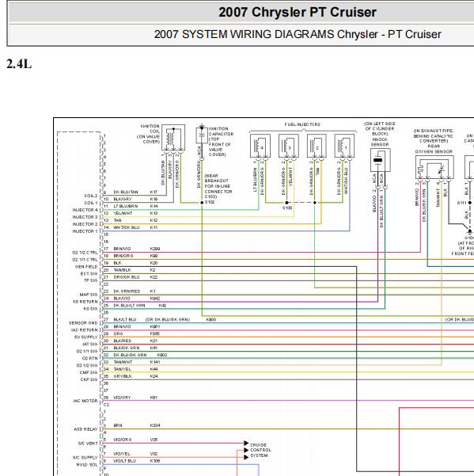Click the 'O2 1/1 CTRL' pin label
The height and width of the screenshot is (476, 474).
pos(85,260)
